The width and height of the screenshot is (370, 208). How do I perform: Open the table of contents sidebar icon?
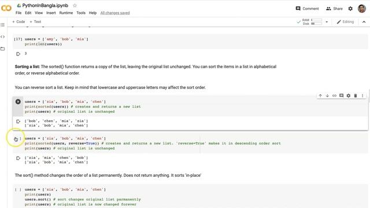[2, 25]
